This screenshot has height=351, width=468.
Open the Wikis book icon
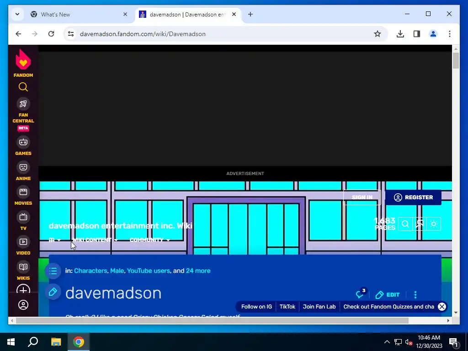23,267
